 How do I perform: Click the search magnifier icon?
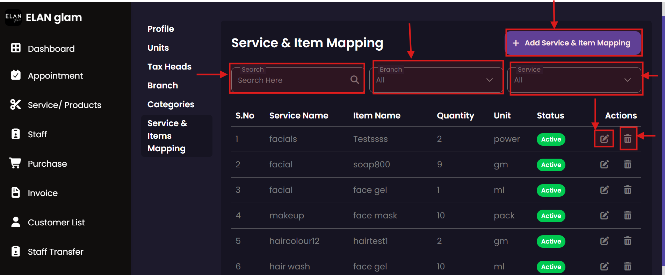[x=354, y=80]
